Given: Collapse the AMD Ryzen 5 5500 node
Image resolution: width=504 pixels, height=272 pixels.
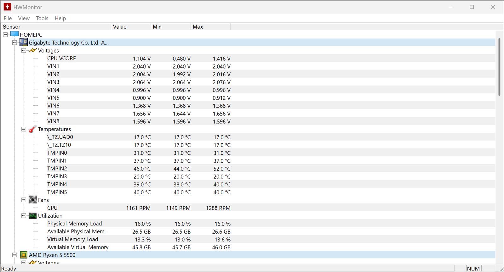Looking at the screenshot, I should click(x=14, y=255).
